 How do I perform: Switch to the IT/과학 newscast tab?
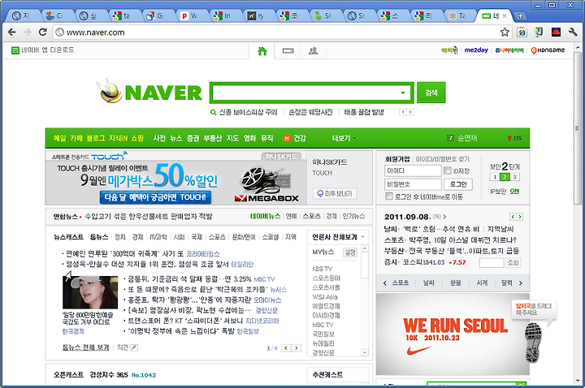click(x=158, y=237)
